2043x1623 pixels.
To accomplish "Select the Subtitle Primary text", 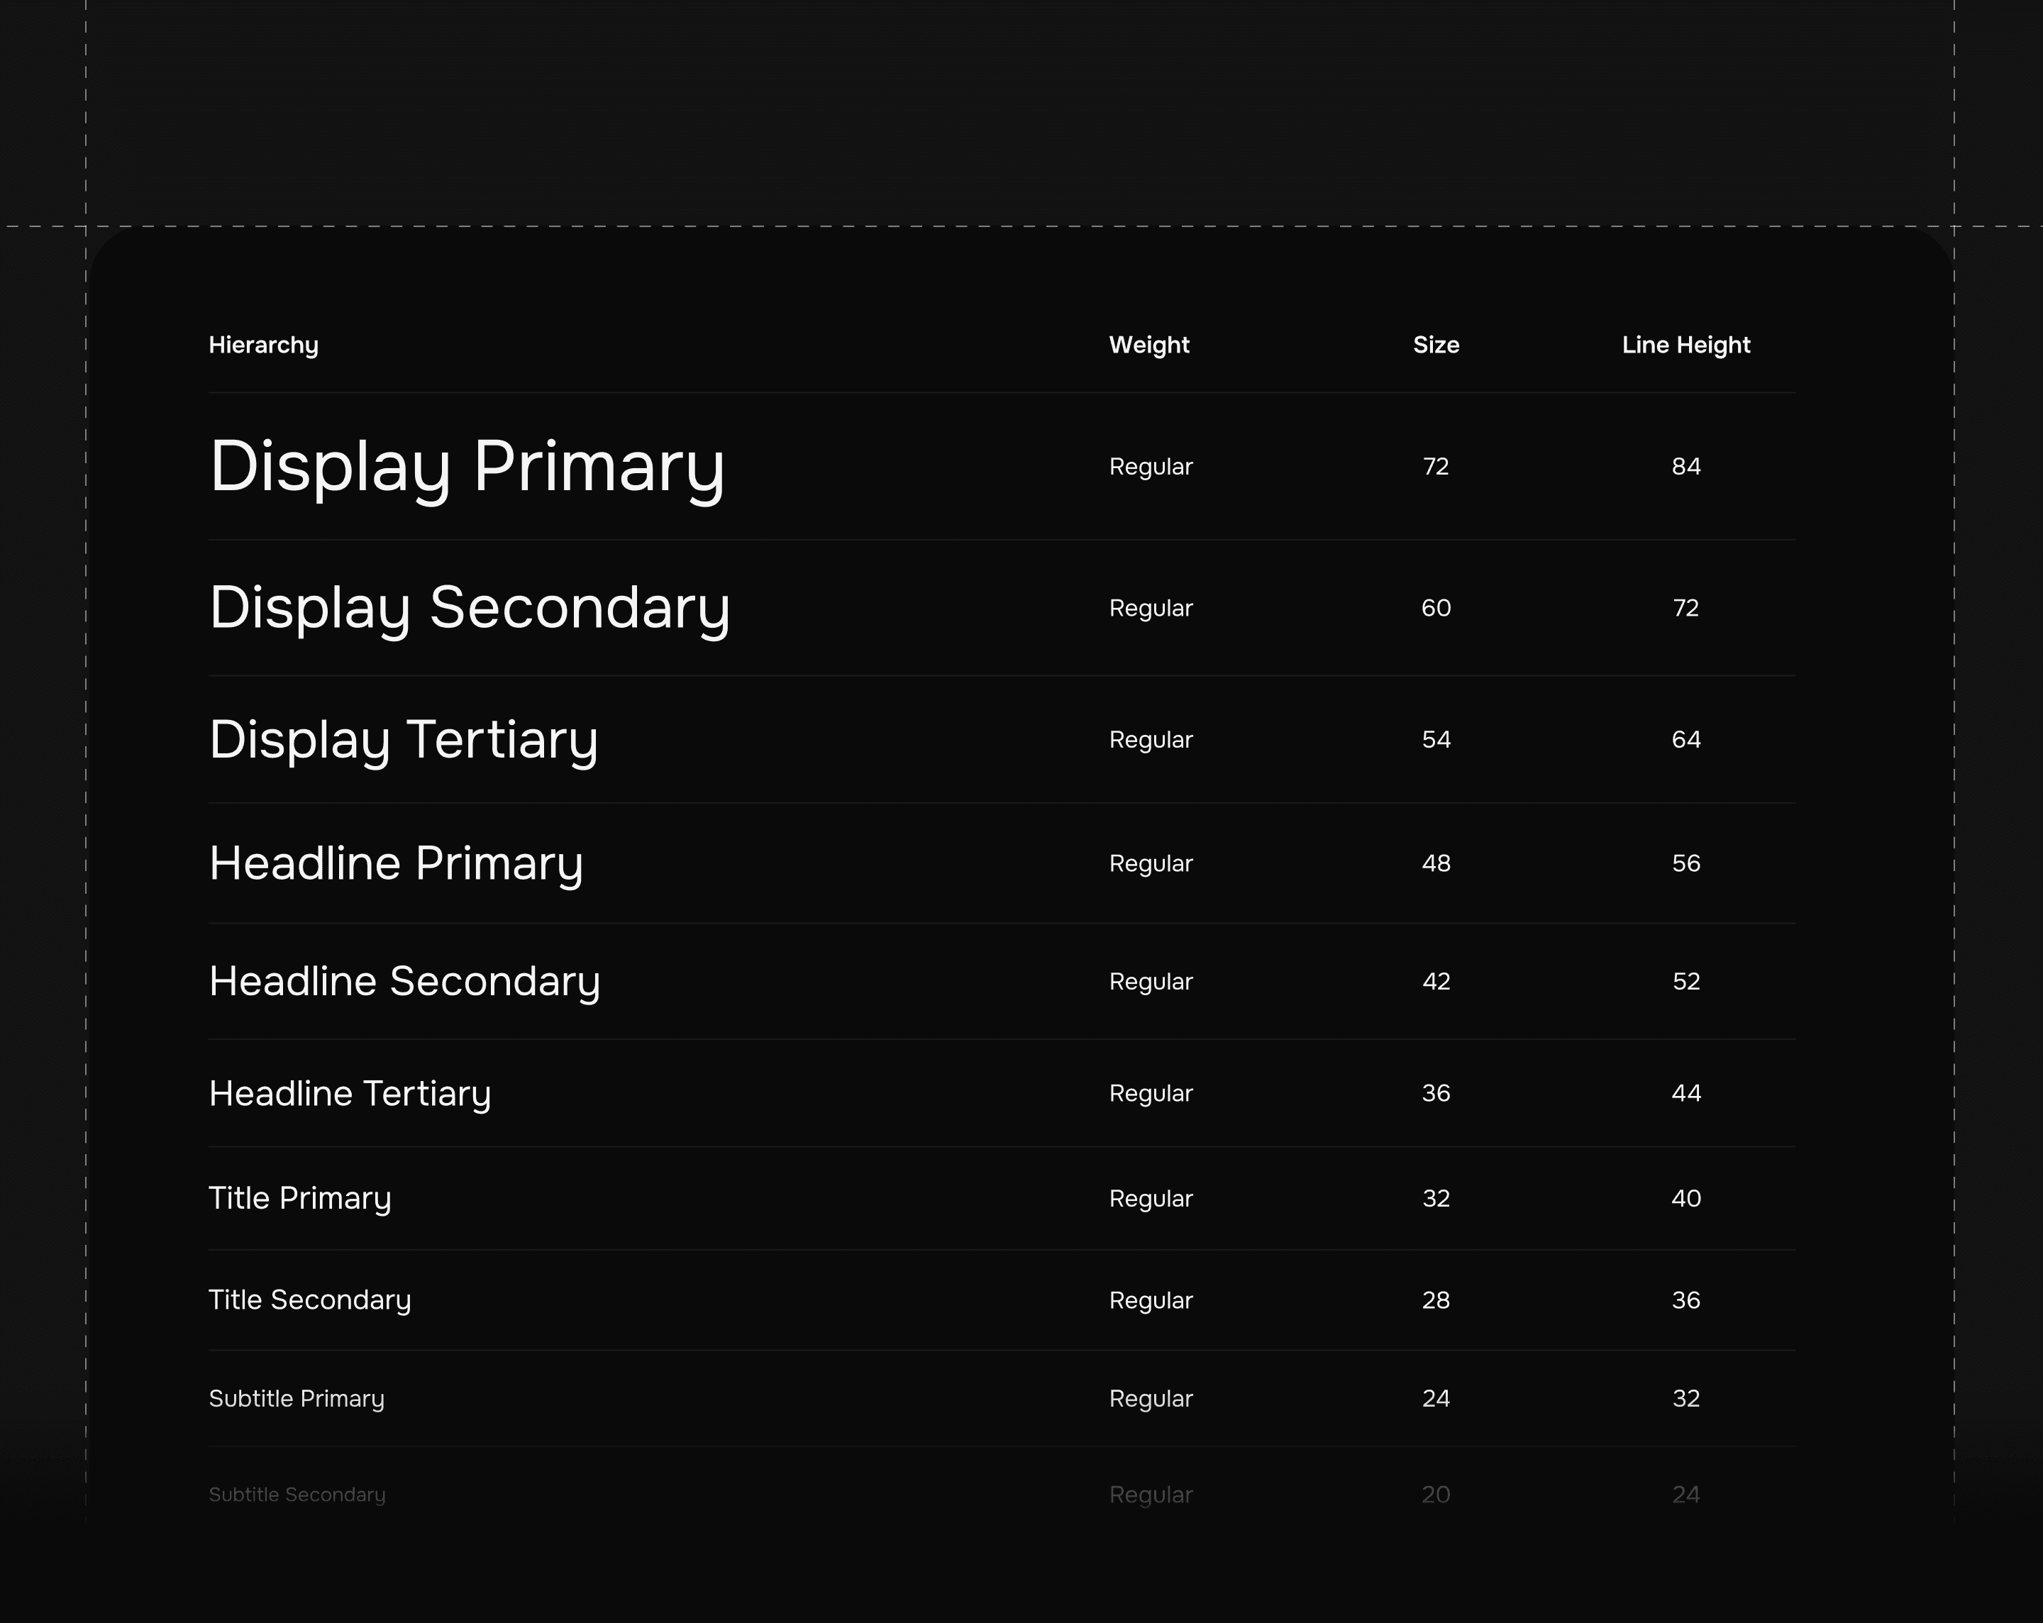I will coord(297,1398).
